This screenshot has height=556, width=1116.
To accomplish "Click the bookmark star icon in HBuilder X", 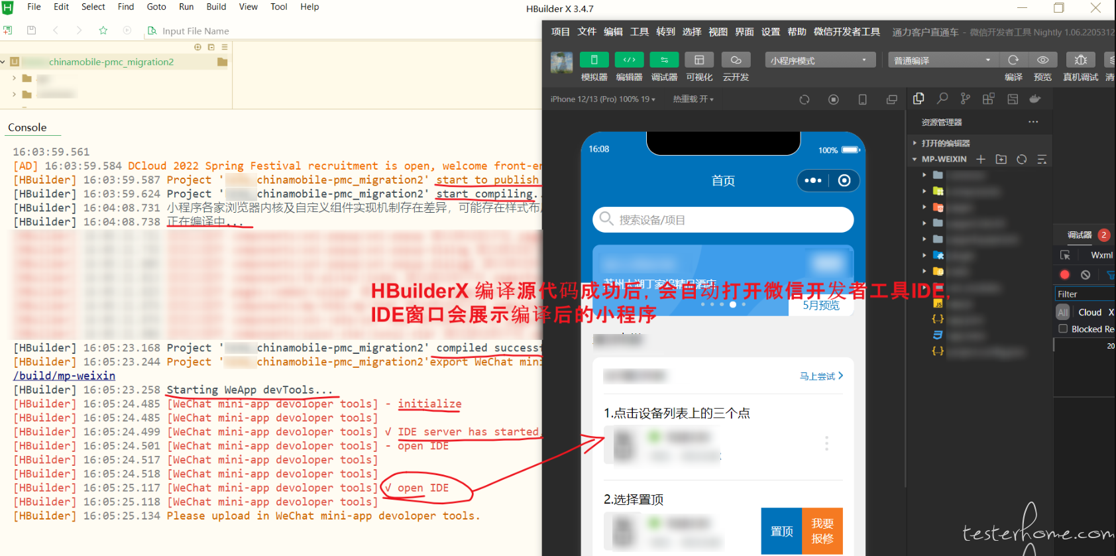I will tap(103, 30).
